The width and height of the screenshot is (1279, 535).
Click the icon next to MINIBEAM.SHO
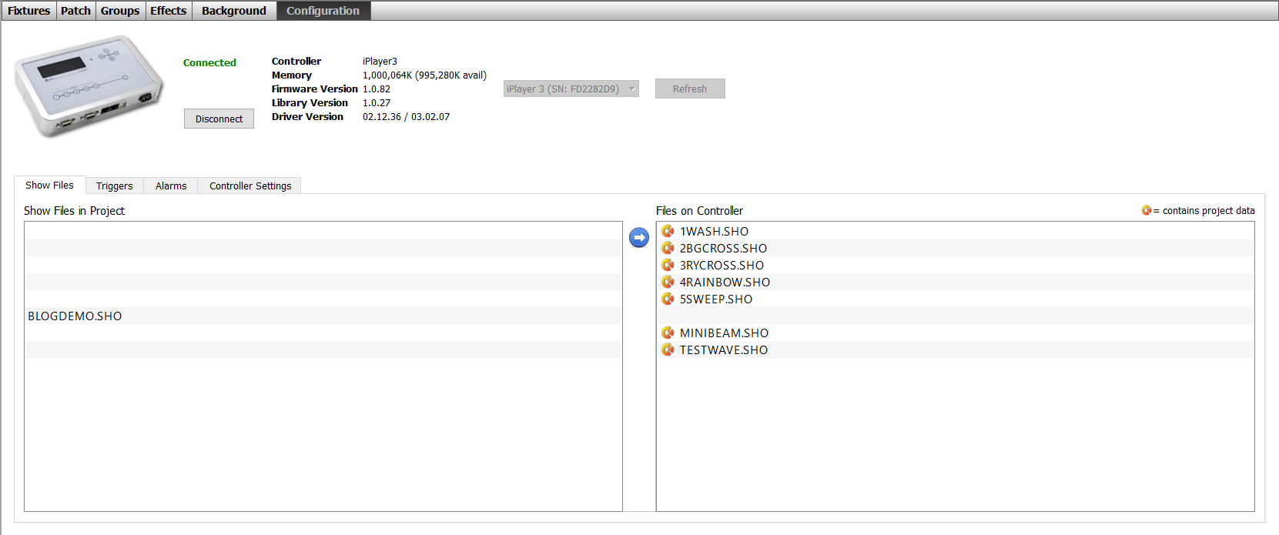tap(668, 333)
